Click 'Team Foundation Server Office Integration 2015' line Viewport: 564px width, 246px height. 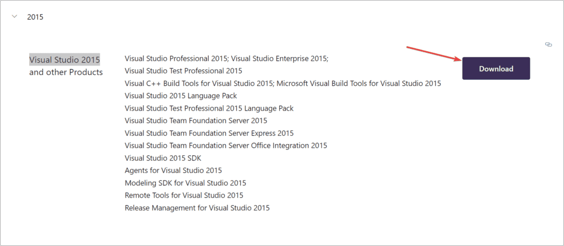click(x=226, y=146)
